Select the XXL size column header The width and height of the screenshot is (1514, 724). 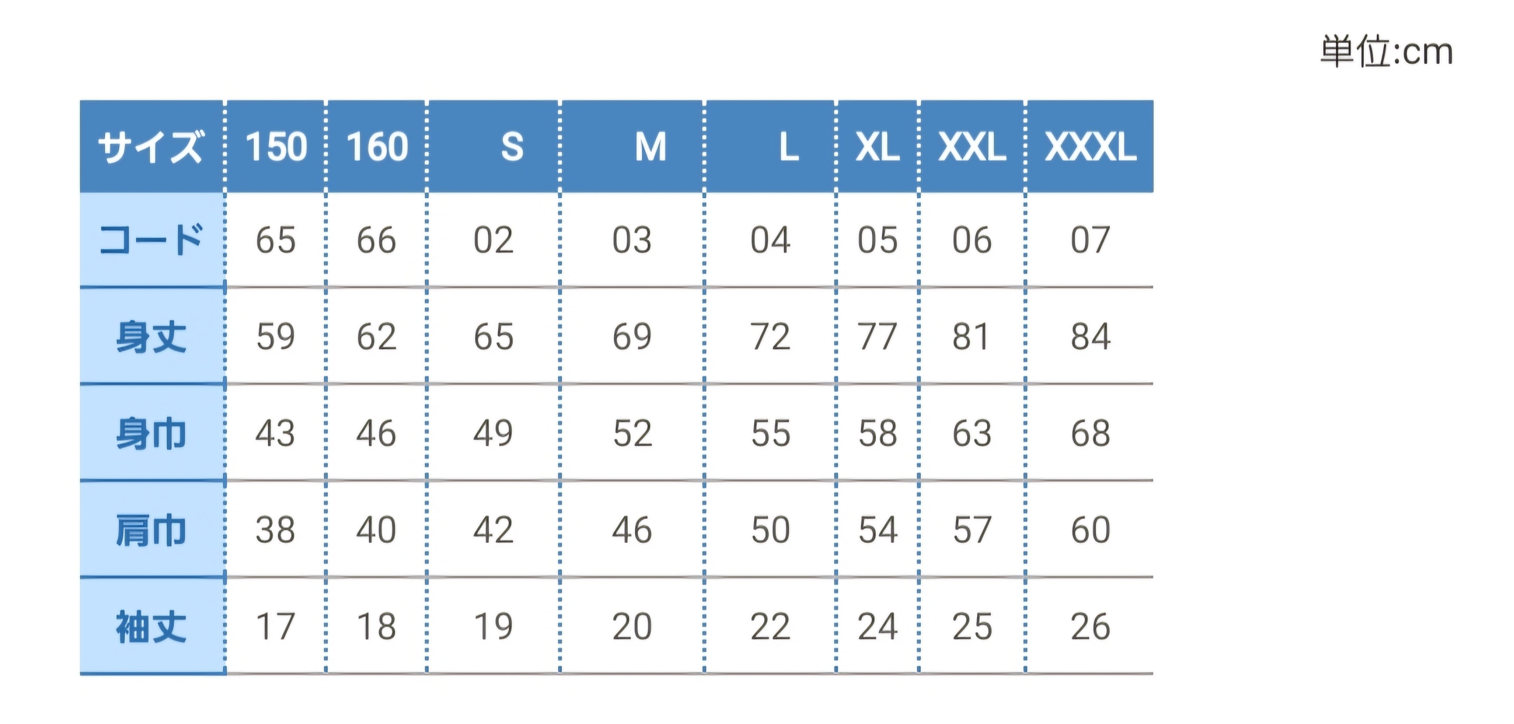(972, 147)
